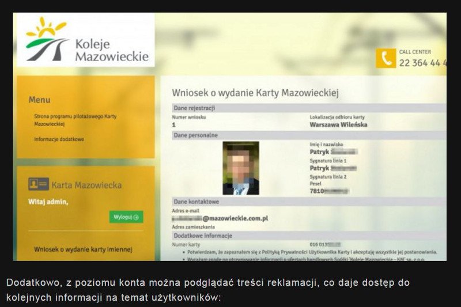
Task: Click the Adres zamieszkania label
Action: point(193,227)
